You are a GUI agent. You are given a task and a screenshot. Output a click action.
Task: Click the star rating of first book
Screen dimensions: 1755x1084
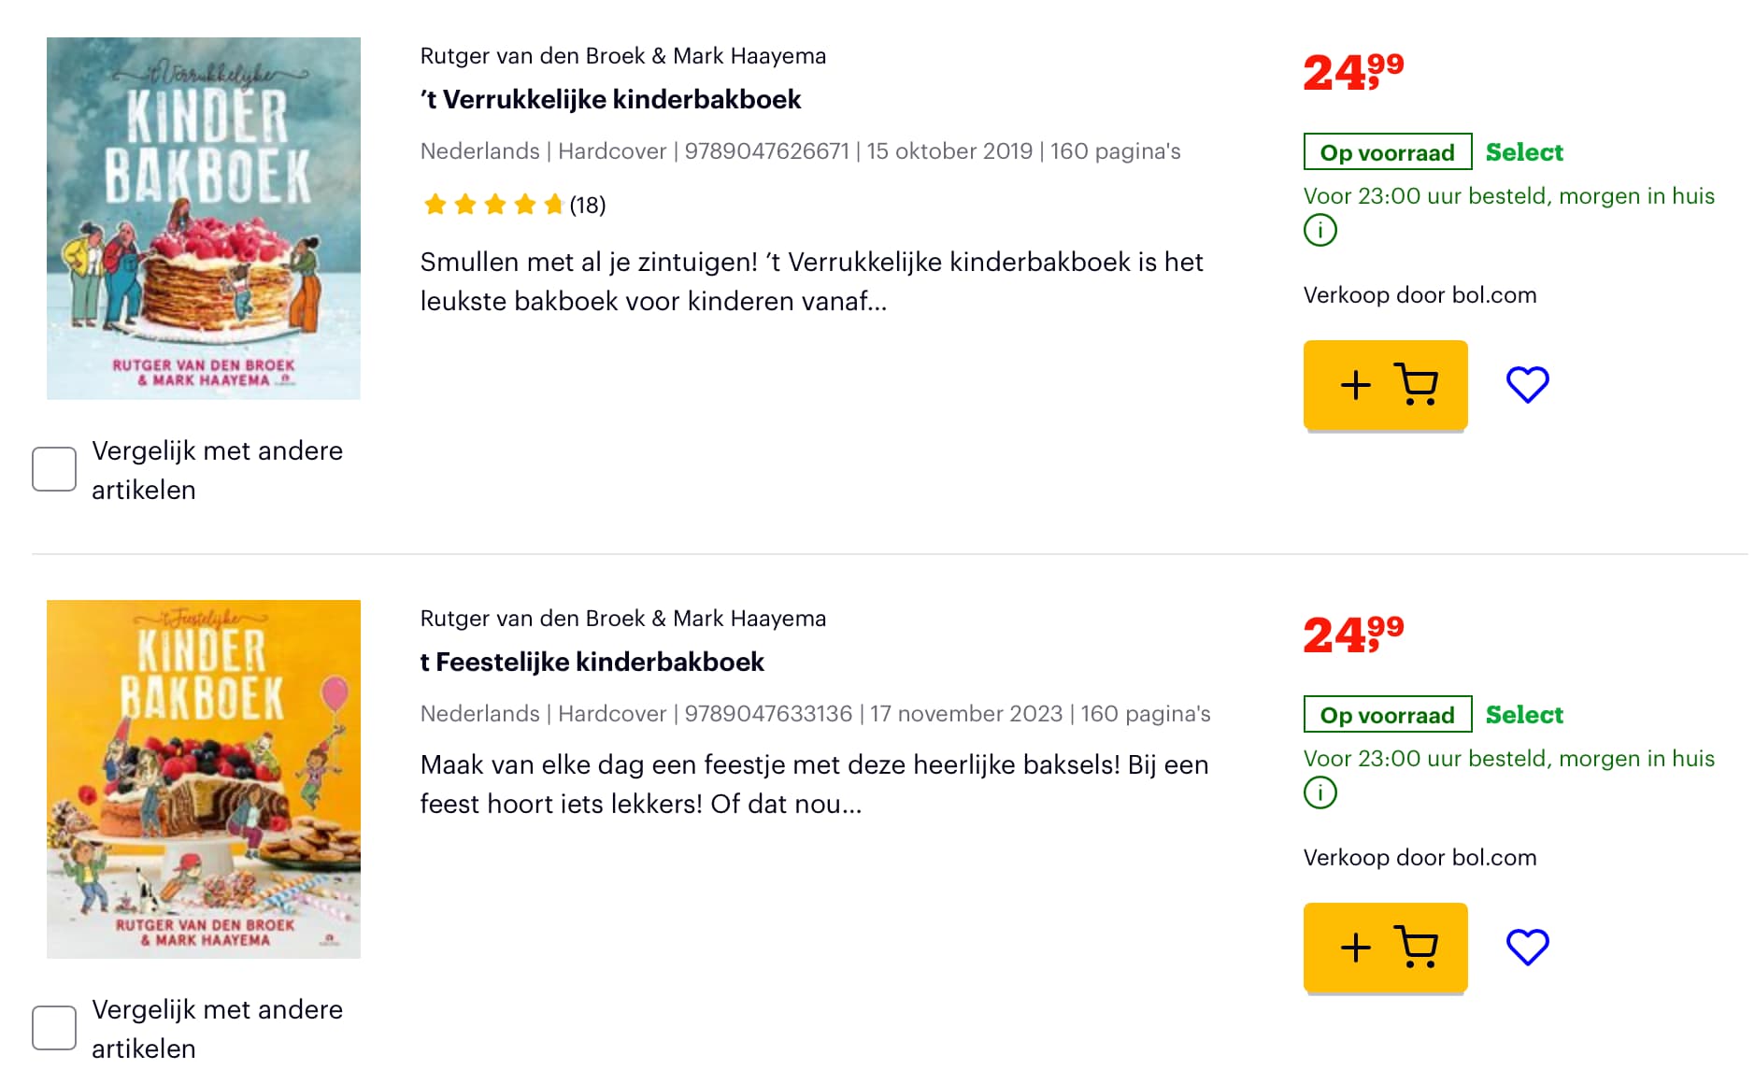pos(492,205)
